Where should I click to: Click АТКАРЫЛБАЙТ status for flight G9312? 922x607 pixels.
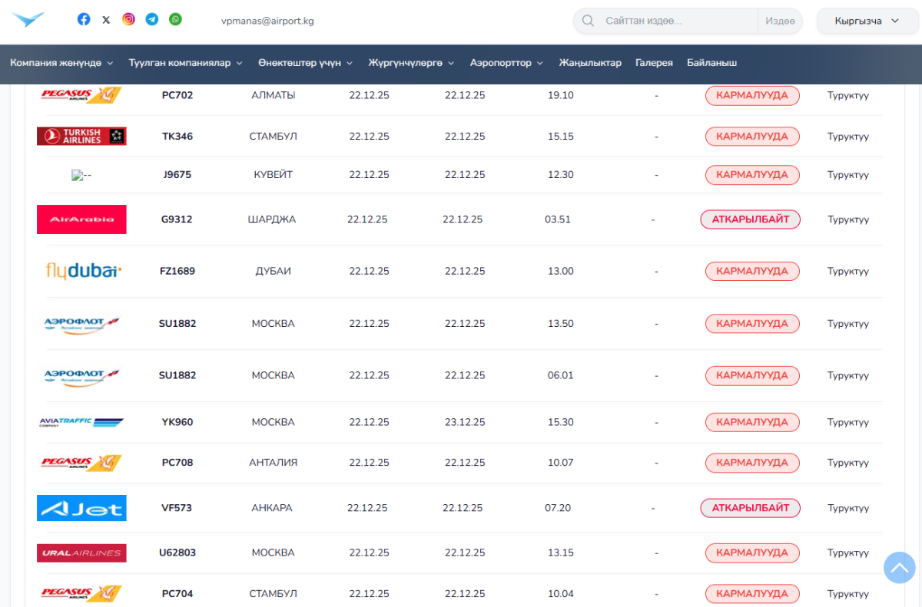(x=750, y=219)
